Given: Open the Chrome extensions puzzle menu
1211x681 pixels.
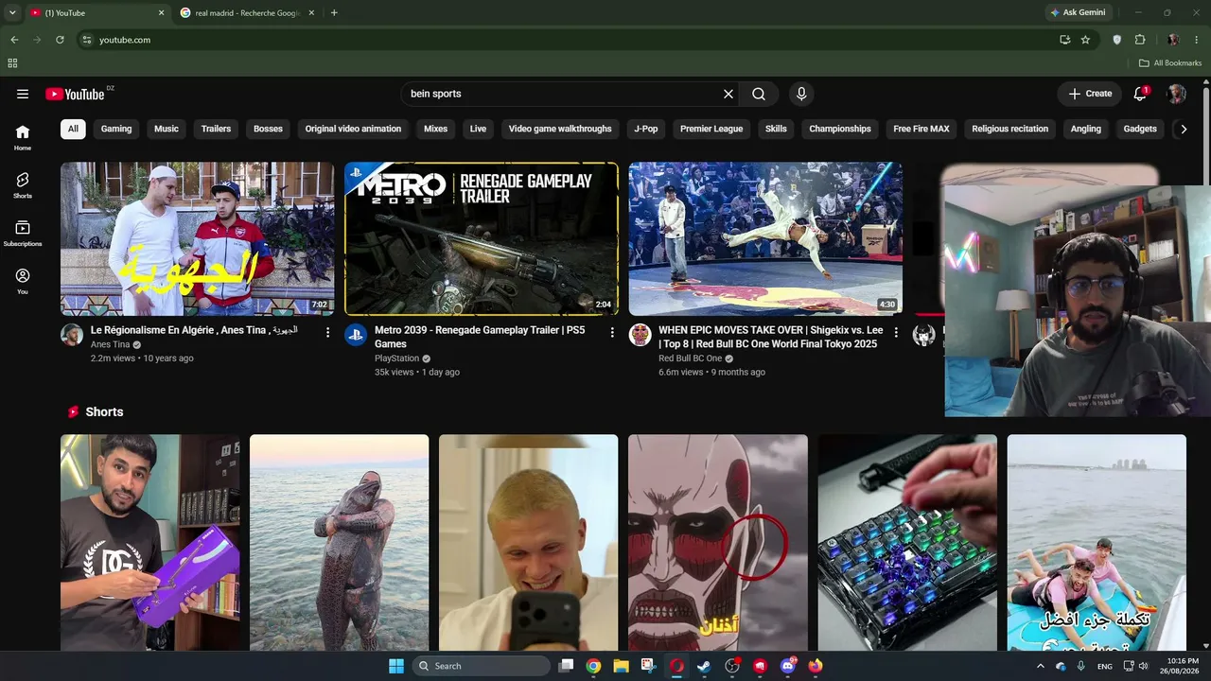Looking at the screenshot, I should pos(1140,40).
